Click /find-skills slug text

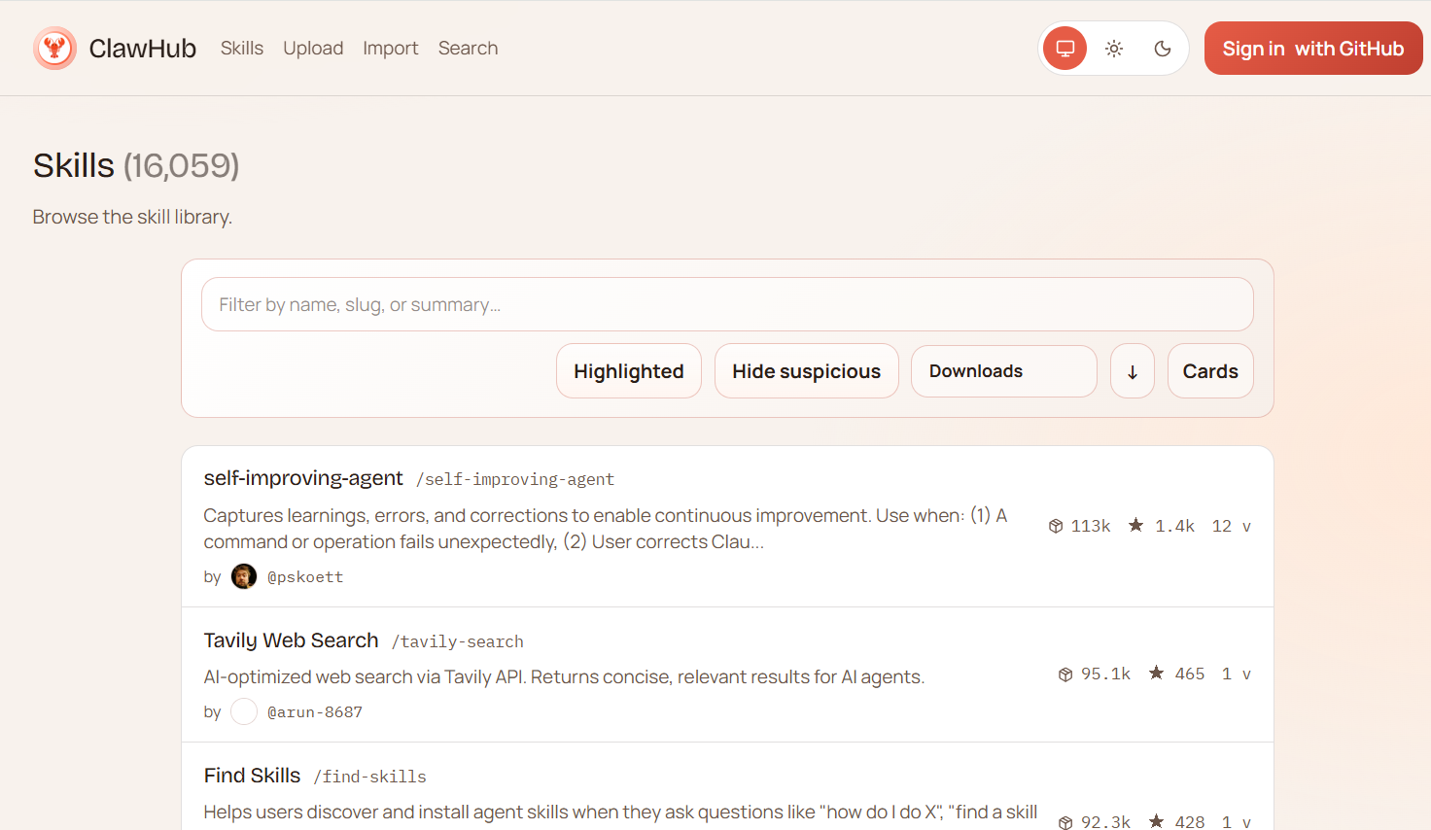pyautogui.click(x=370, y=777)
